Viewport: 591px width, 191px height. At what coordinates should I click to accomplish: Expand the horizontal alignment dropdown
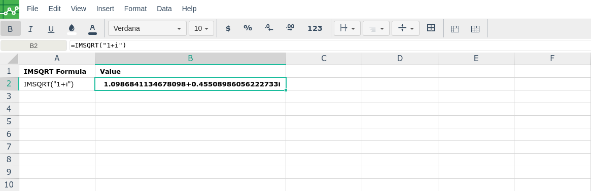[x=376, y=28]
